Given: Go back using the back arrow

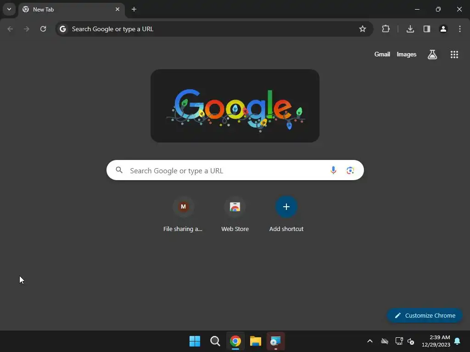Looking at the screenshot, I should pos(10,29).
